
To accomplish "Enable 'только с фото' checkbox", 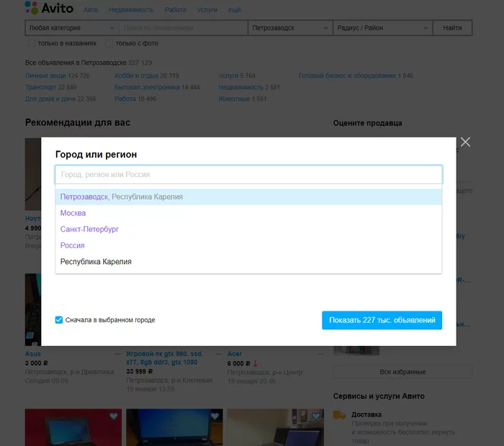I will [x=109, y=43].
